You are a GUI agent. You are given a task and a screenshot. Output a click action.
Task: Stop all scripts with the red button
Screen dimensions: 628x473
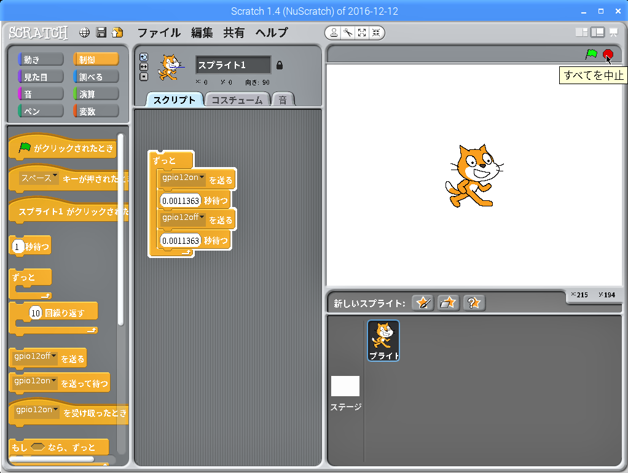coord(608,54)
